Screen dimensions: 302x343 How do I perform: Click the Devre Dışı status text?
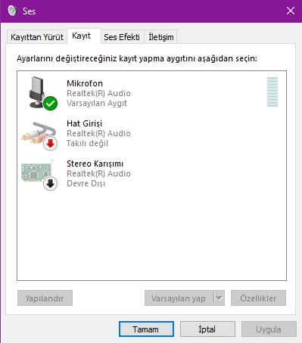(86, 183)
